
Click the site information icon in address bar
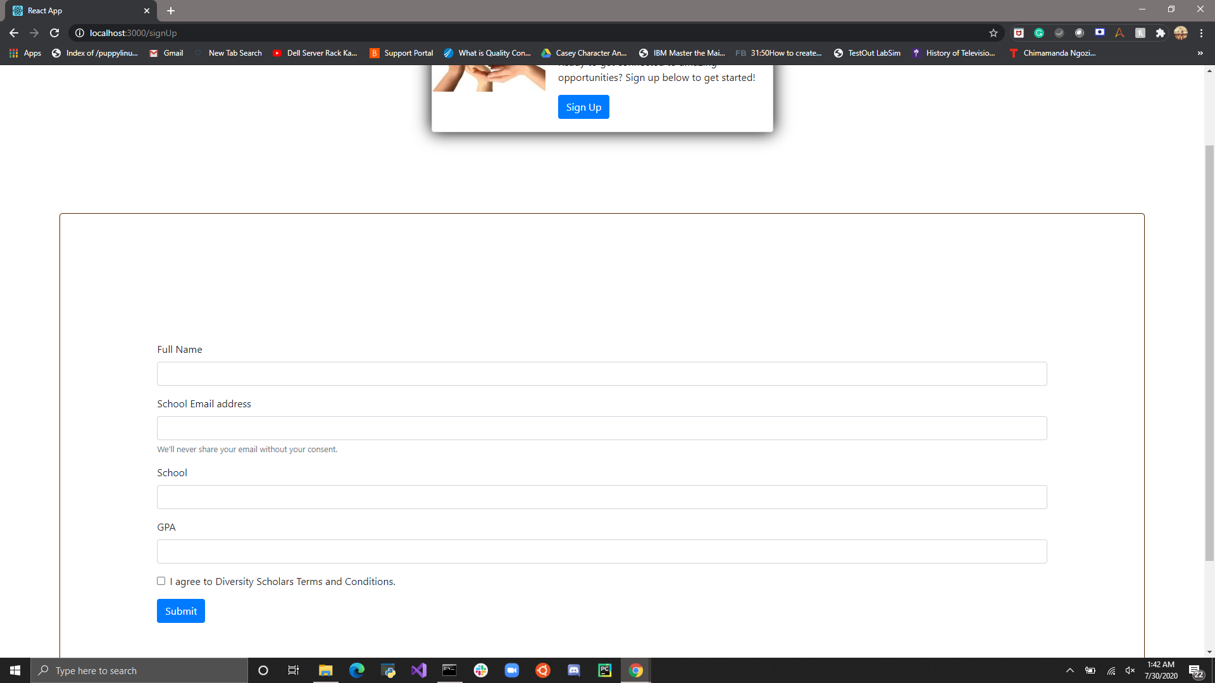point(80,33)
